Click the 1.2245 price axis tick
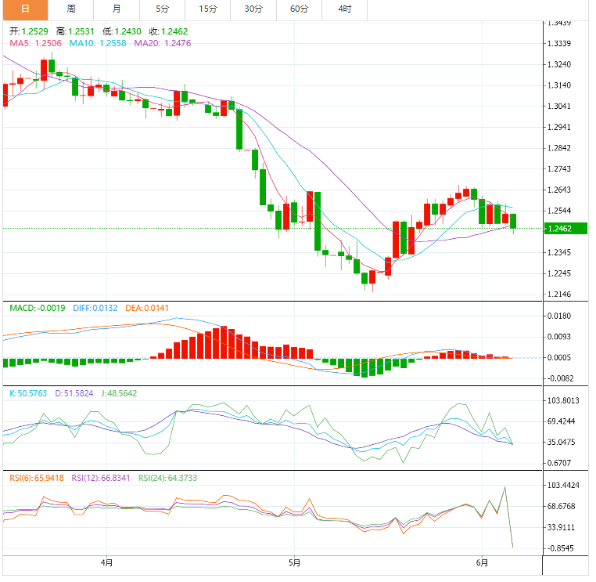This screenshot has width=596, height=582. click(x=559, y=273)
